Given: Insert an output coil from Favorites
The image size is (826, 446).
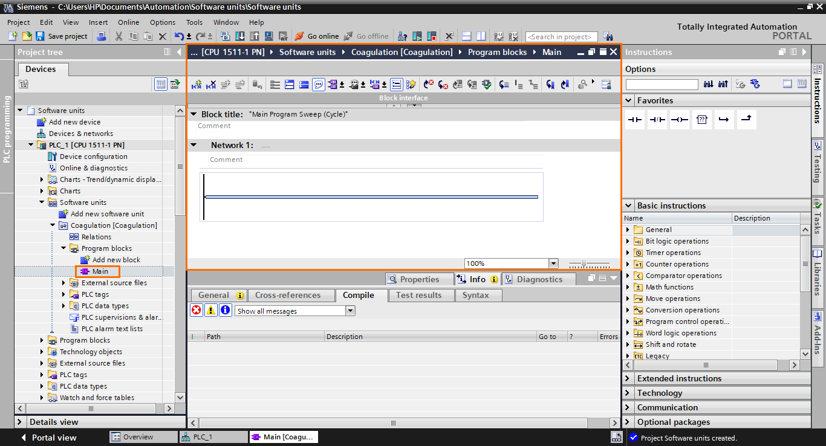Looking at the screenshot, I should [679, 119].
